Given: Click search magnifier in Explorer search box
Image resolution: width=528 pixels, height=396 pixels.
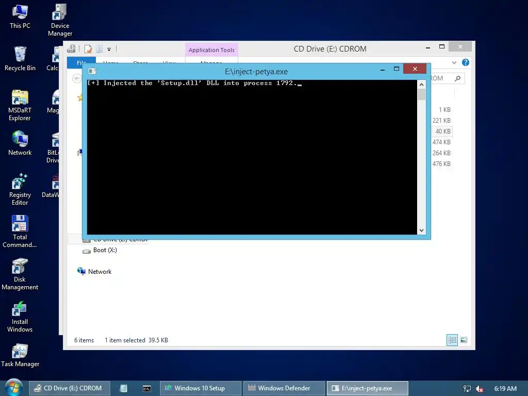Looking at the screenshot, I should point(458,78).
